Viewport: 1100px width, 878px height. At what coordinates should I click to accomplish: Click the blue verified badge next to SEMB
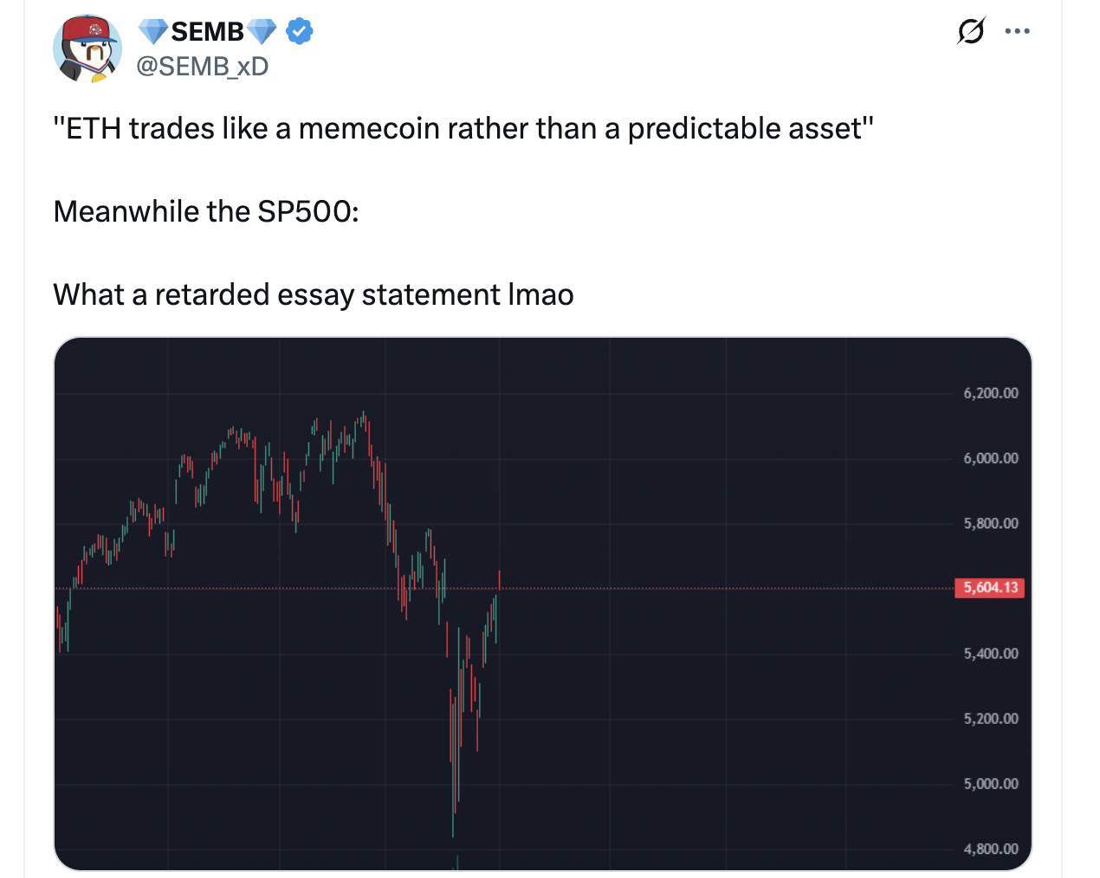point(299,30)
